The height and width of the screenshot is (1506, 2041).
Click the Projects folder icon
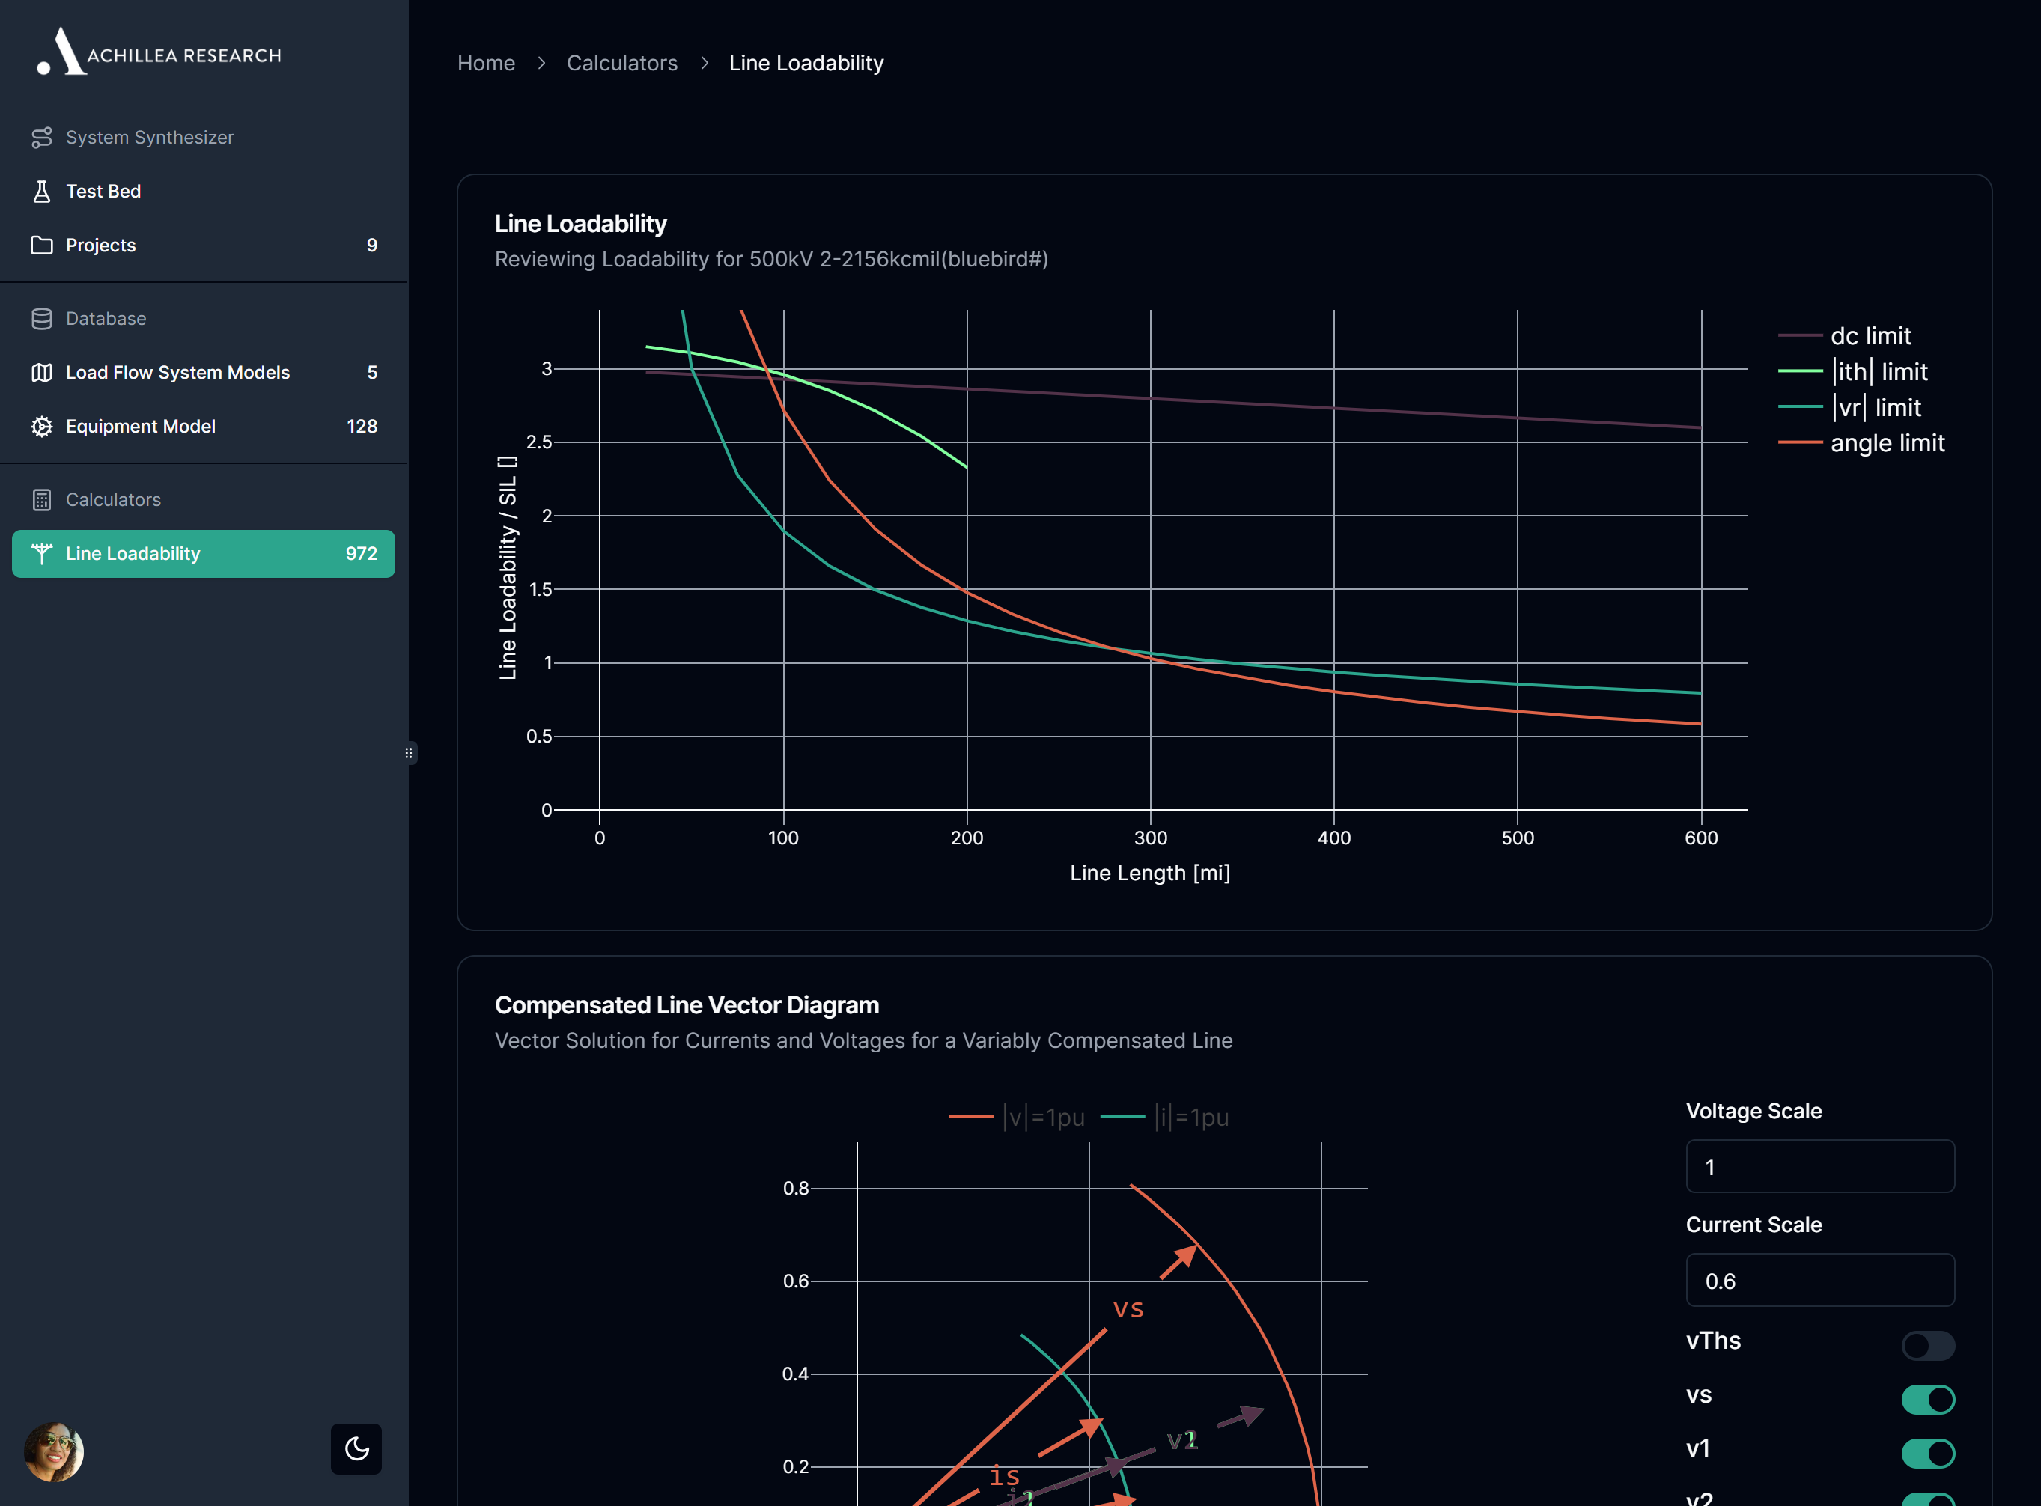pyautogui.click(x=41, y=244)
